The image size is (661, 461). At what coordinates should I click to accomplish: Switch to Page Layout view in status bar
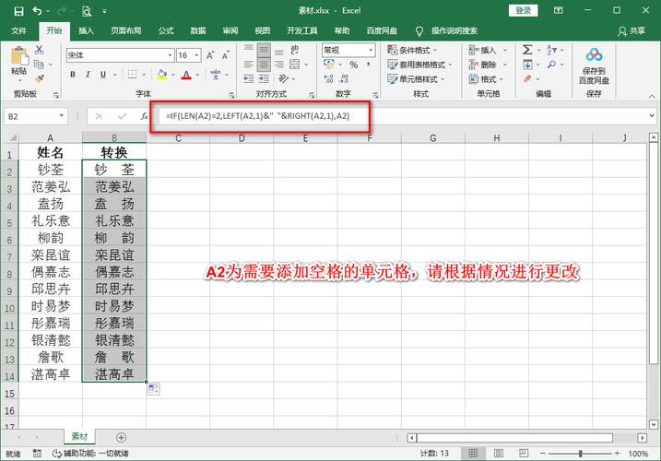[x=499, y=454]
